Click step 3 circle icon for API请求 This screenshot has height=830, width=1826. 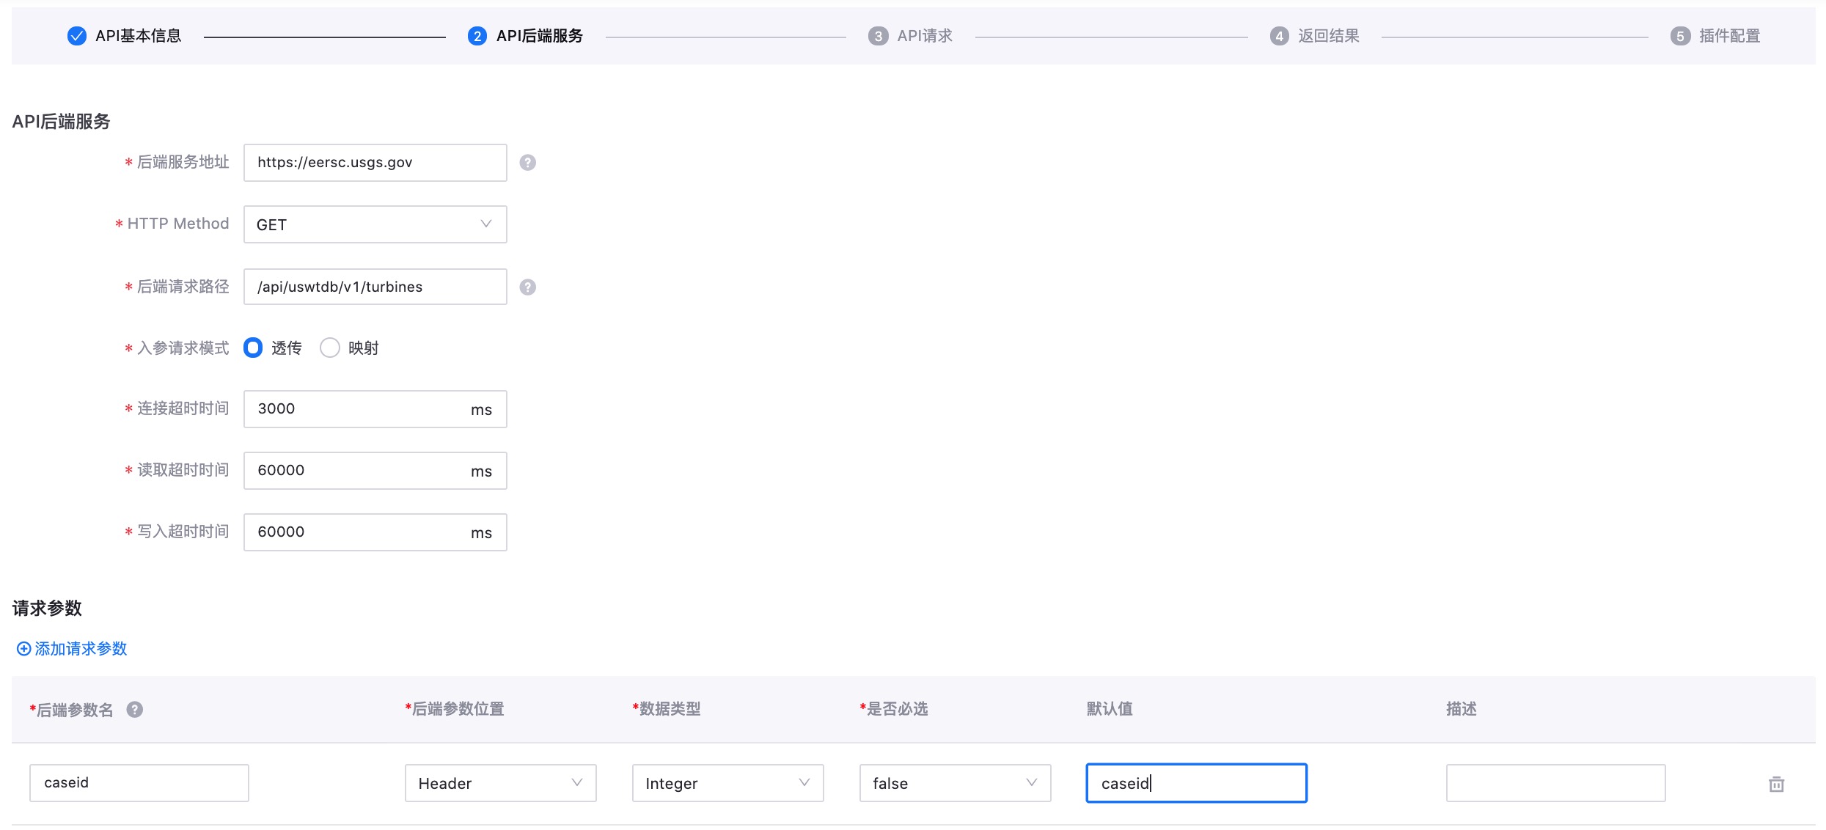click(x=878, y=36)
